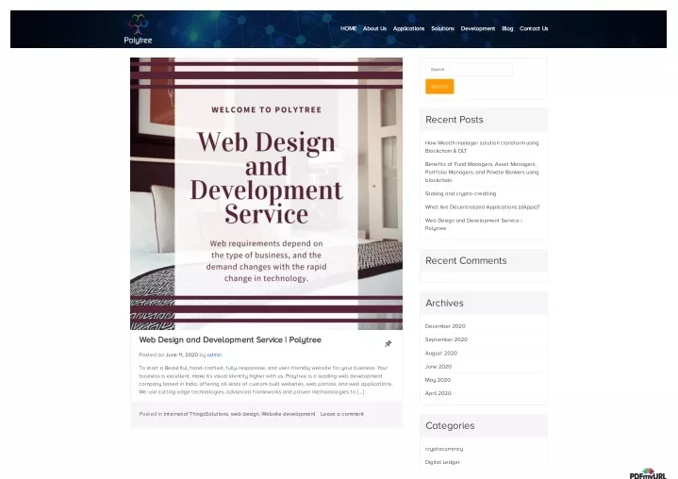This screenshot has height=479, width=678.
Task: Open the Digital Ledger category
Action: (x=442, y=462)
